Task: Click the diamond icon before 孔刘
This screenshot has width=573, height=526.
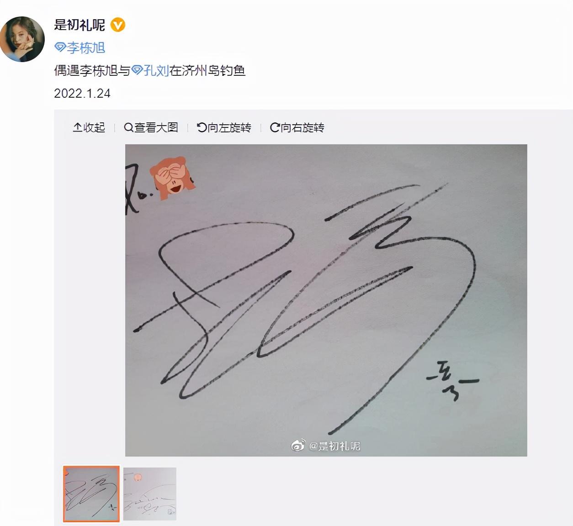Action: pos(137,70)
